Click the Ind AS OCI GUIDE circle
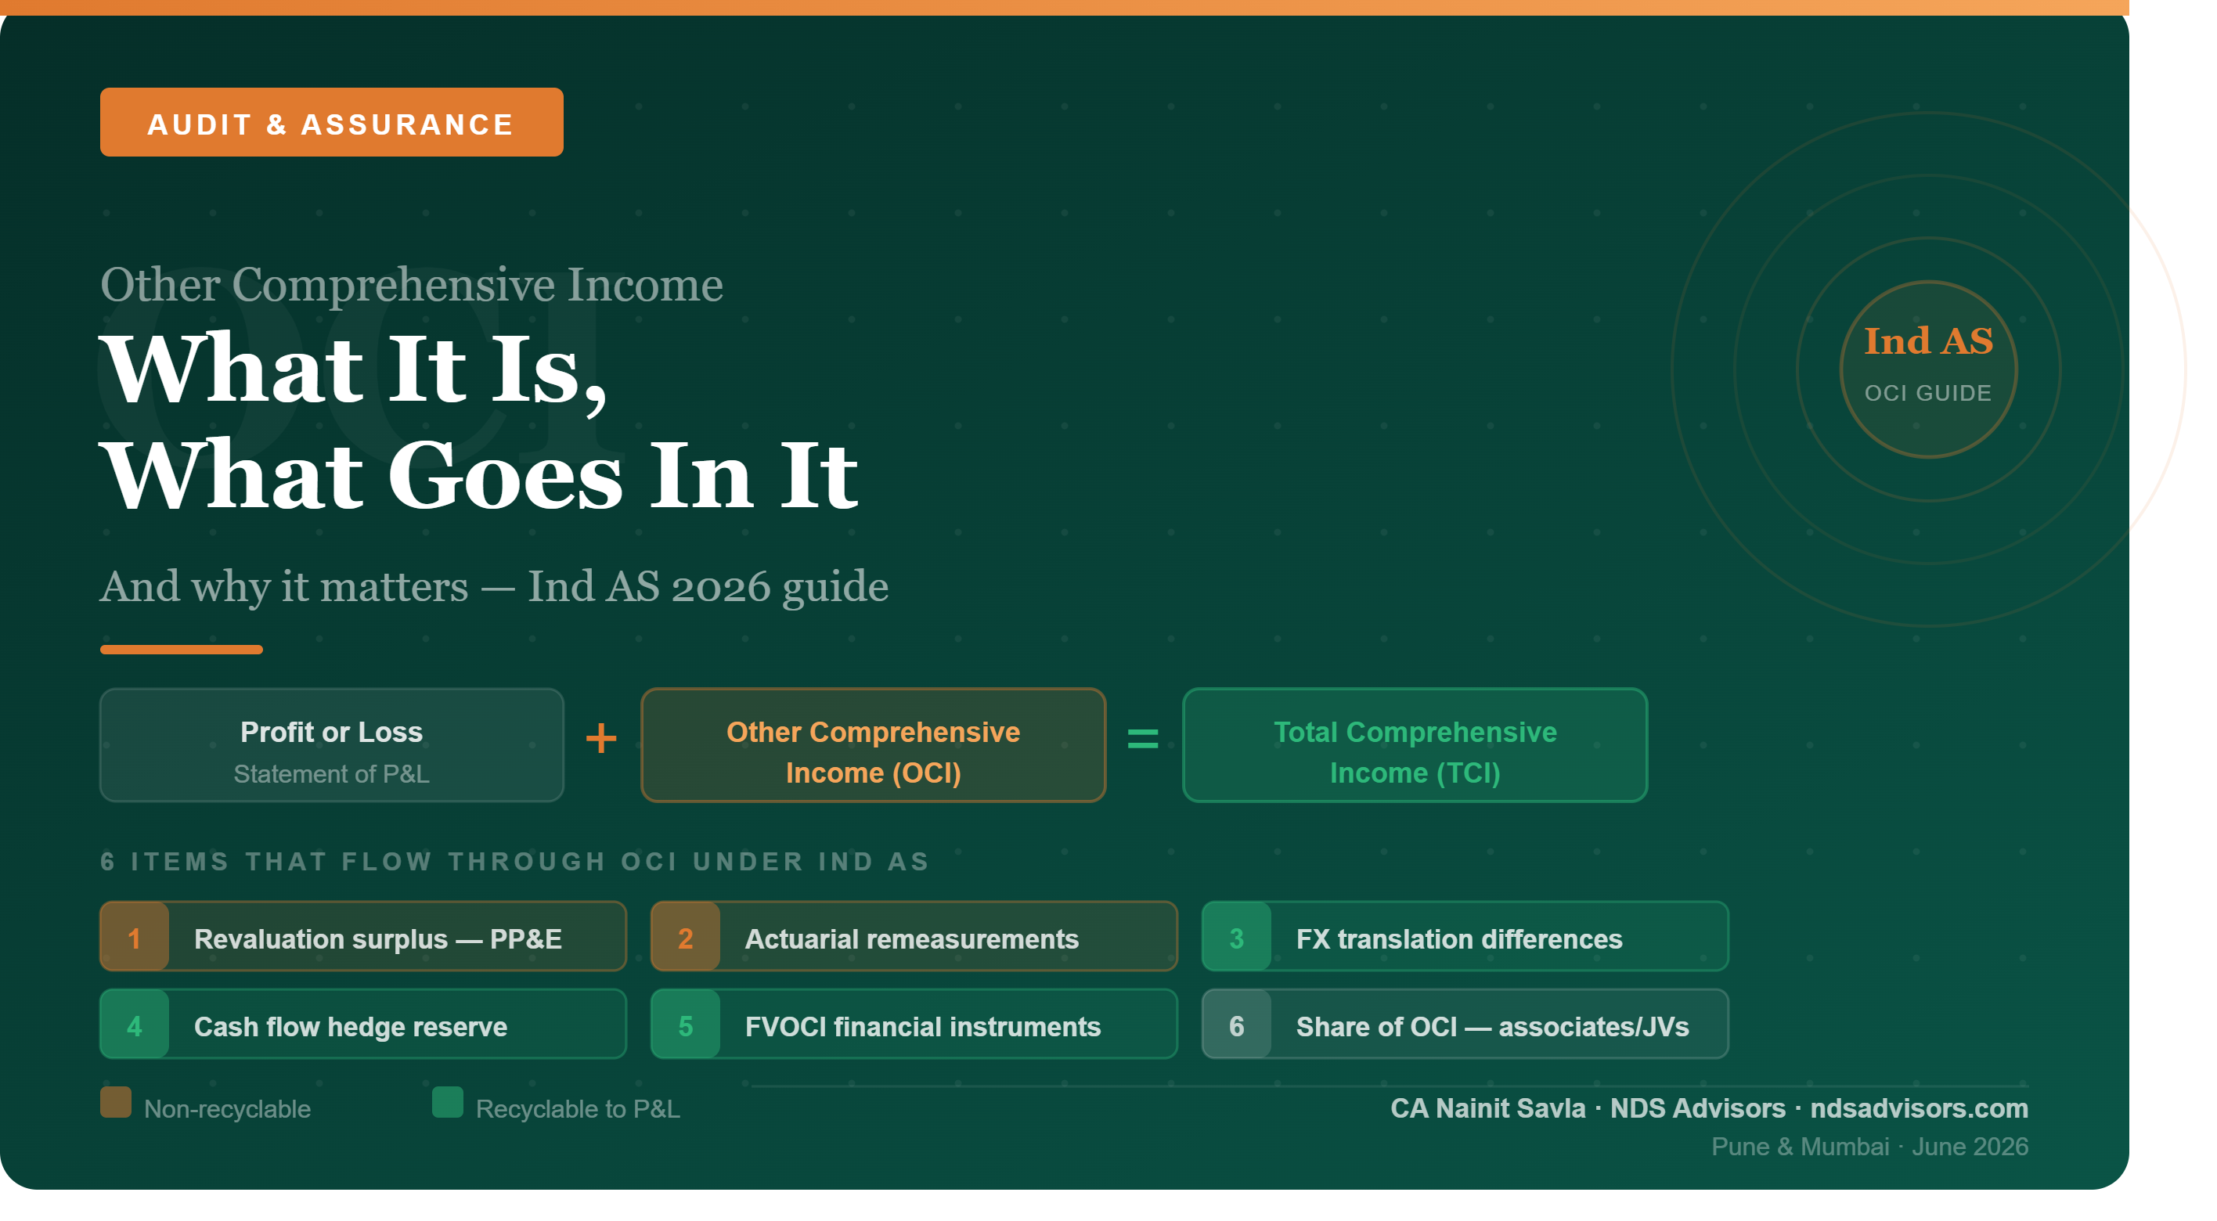Image resolution: width=2217 pixels, height=1221 pixels. (x=1928, y=369)
